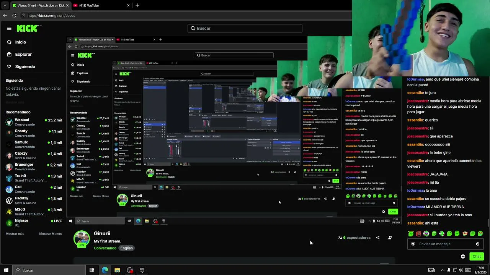Image resolution: width=490 pixels, height=275 pixels.
Task: Share the Ginurii stream via share icon
Action: tap(378, 238)
